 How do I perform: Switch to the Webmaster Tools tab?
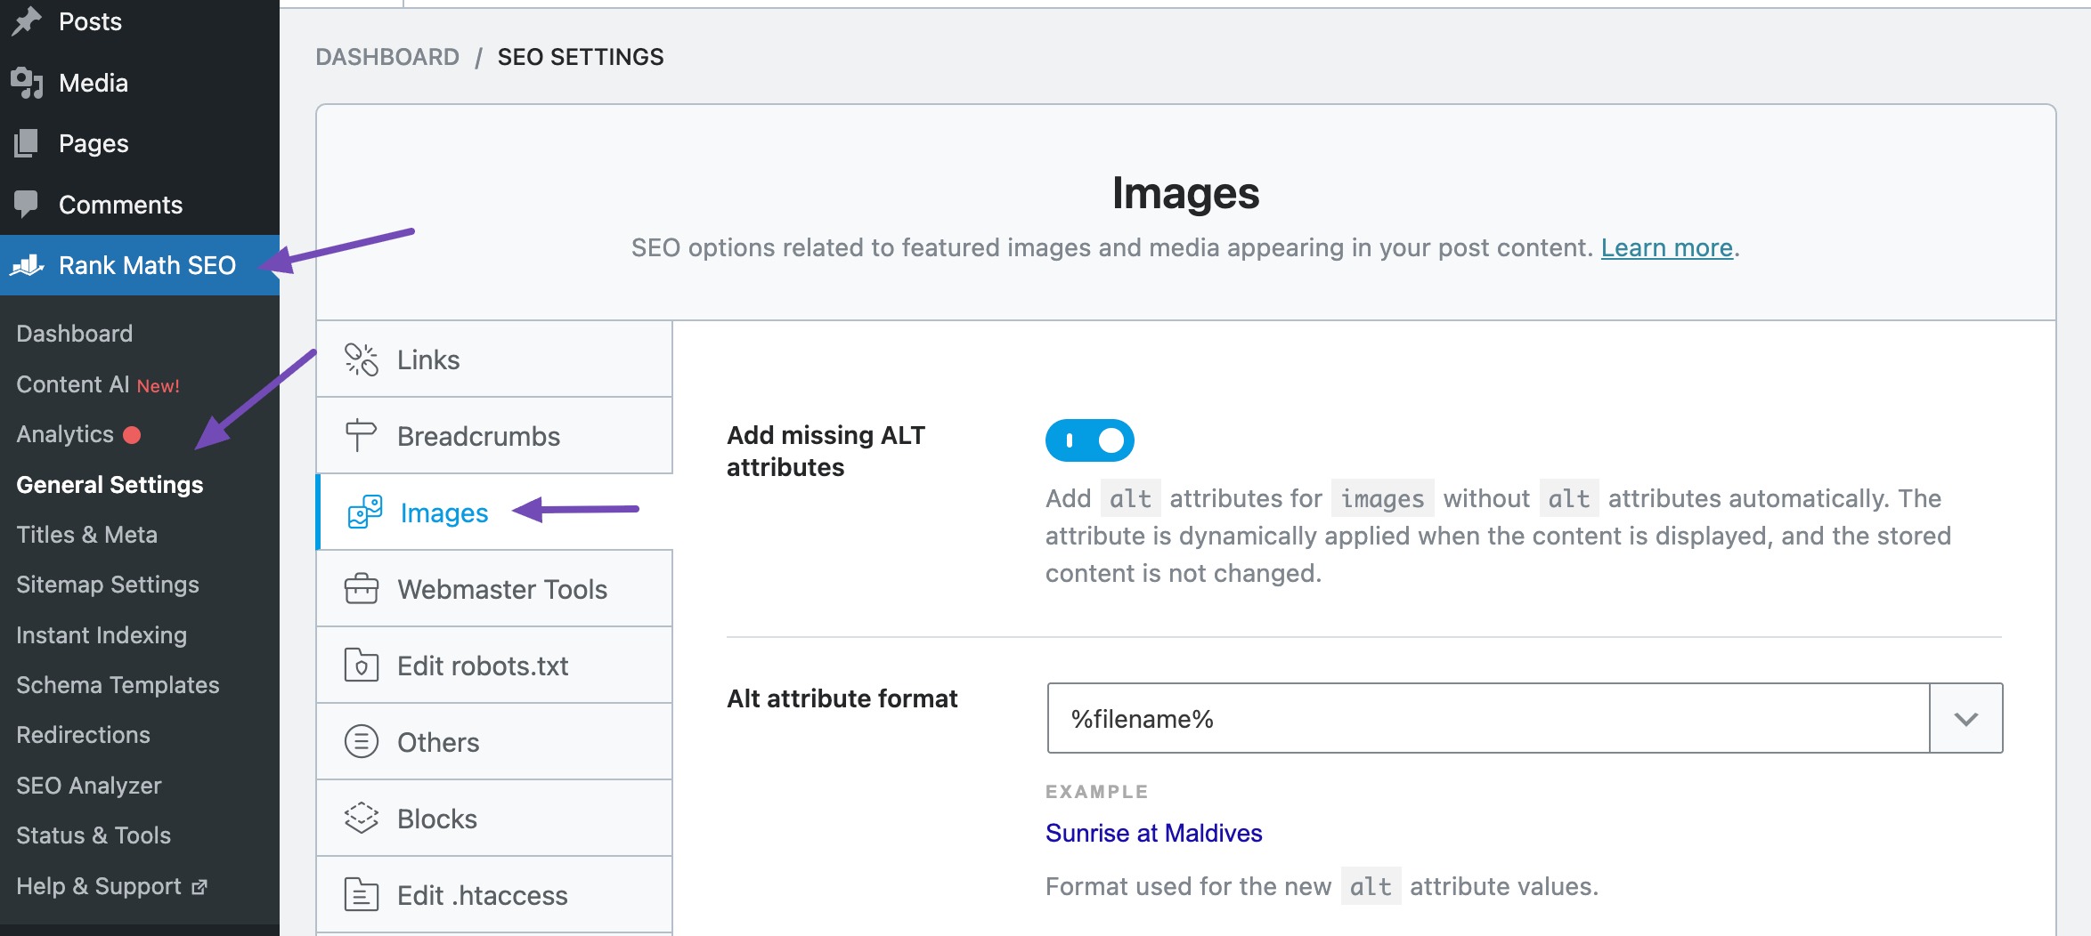pyautogui.click(x=503, y=588)
